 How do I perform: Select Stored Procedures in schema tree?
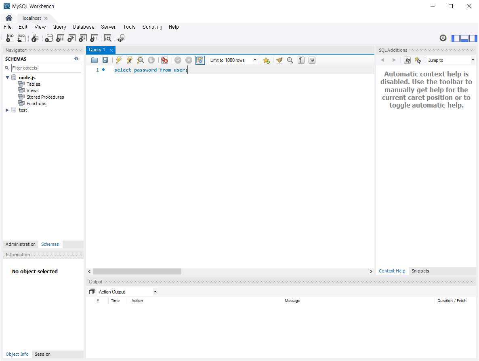(45, 97)
